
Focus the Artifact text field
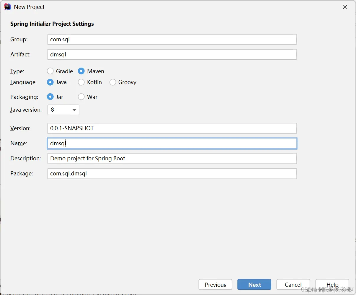[172, 55]
